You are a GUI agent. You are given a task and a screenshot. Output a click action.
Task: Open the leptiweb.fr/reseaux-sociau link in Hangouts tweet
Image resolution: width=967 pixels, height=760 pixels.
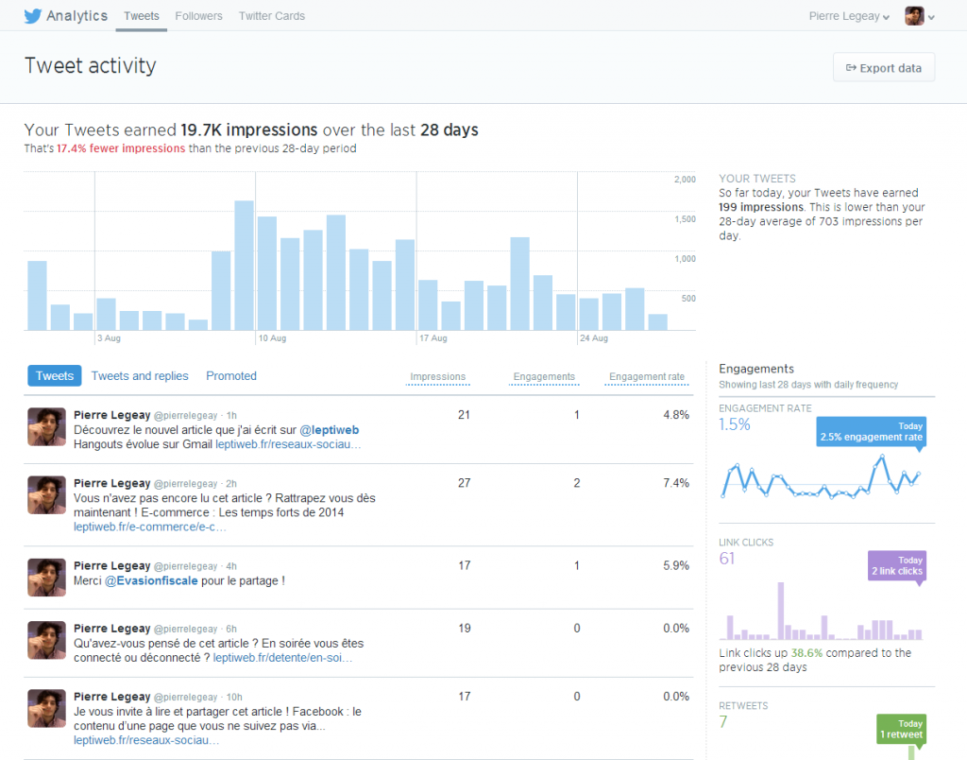tap(288, 444)
